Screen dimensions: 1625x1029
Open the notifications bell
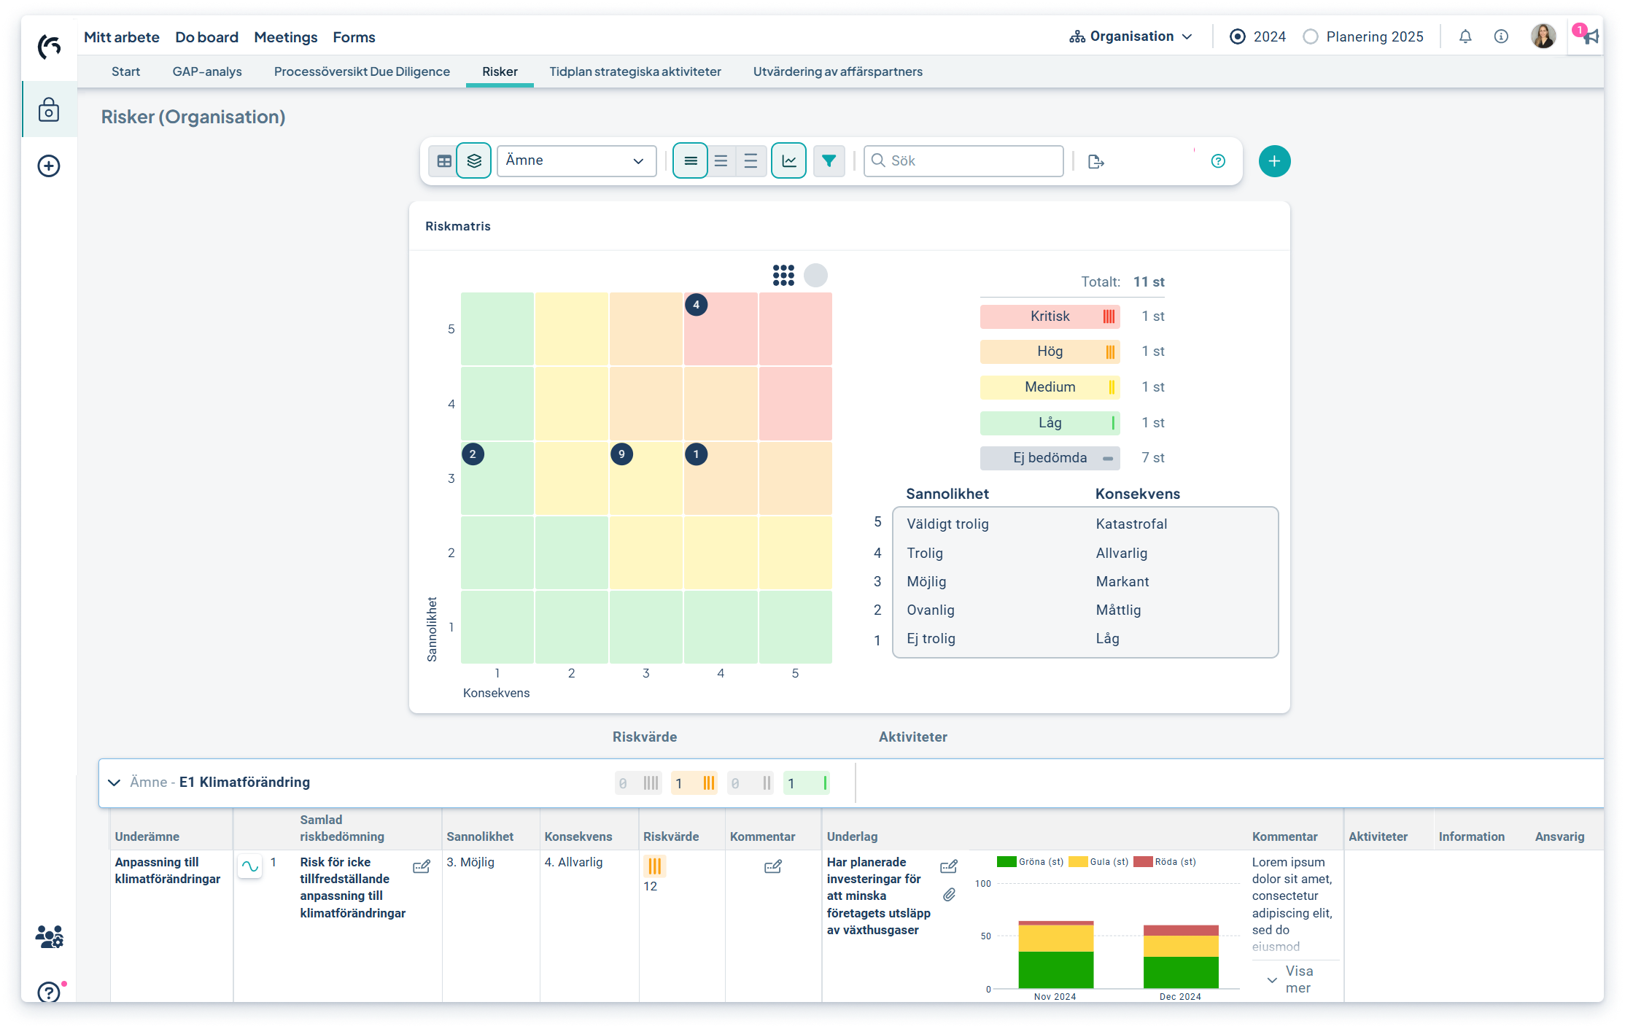pyautogui.click(x=1465, y=36)
